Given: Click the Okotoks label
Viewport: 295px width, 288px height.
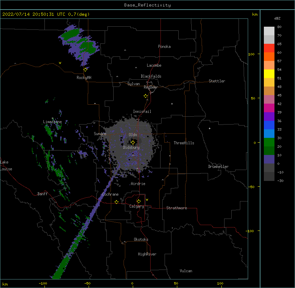Looking at the screenshot, I should [x=141, y=239].
